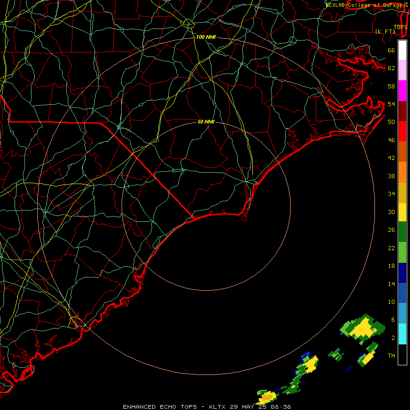410x410 pixels.
Task: Select the "38" legend number
Action: tap(391, 176)
